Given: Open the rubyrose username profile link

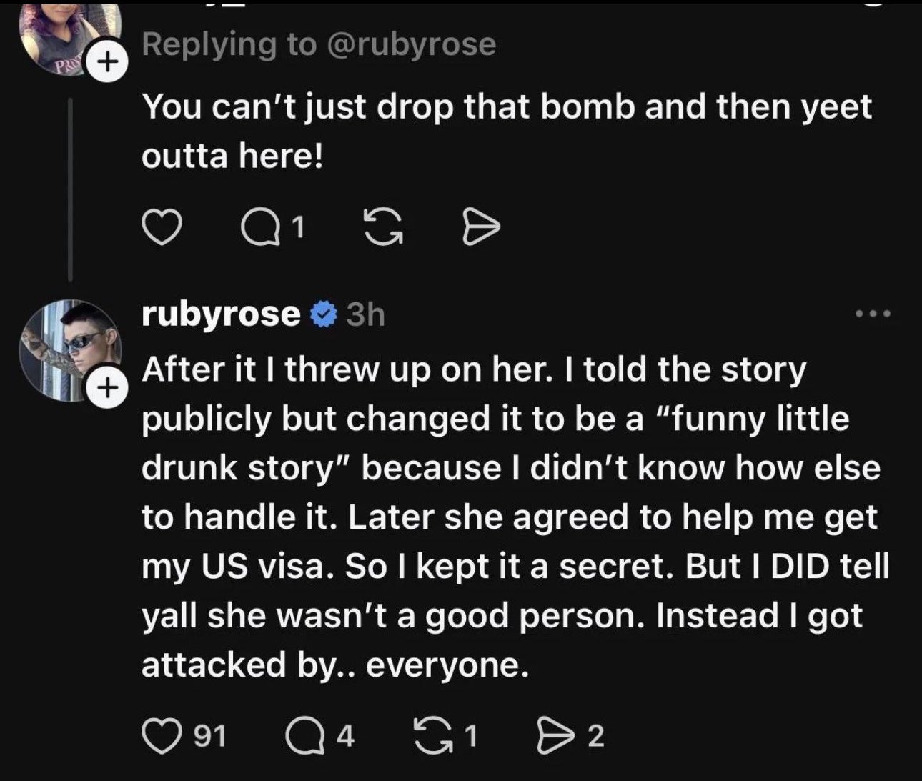Looking at the screenshot, I should pyautogui.click(x=221, y=314).
